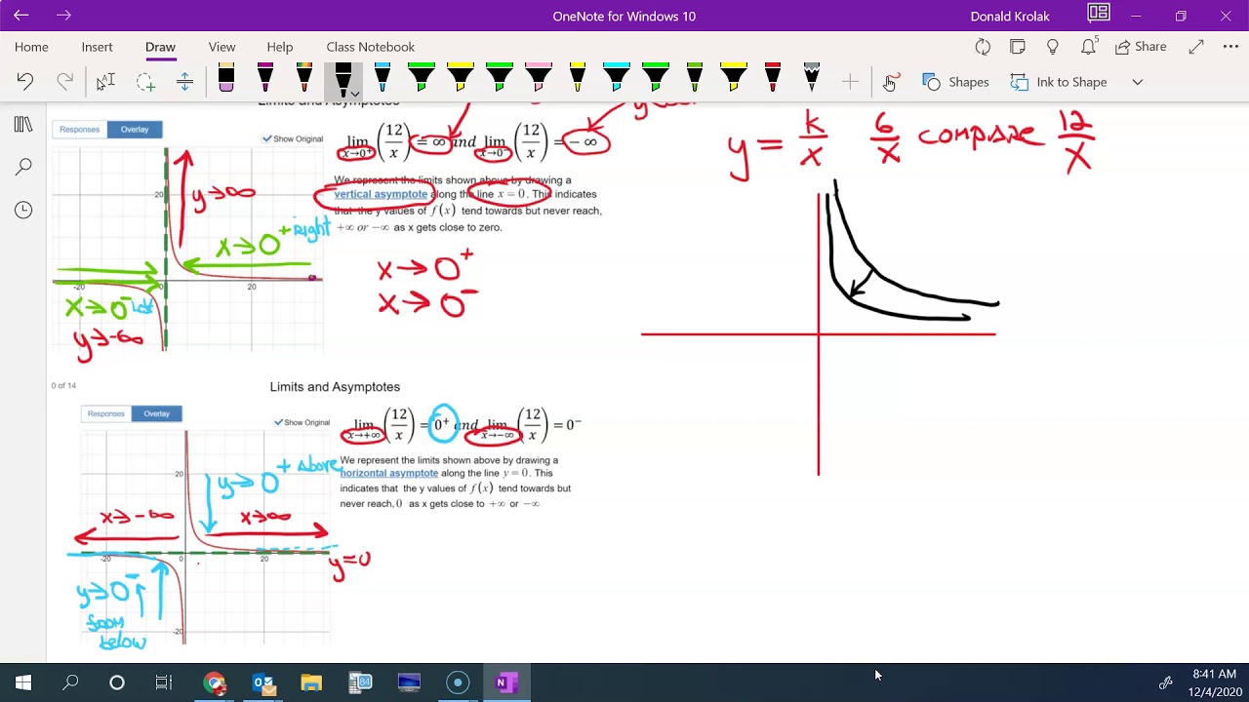Open the Home tab

tap(31, 47)
